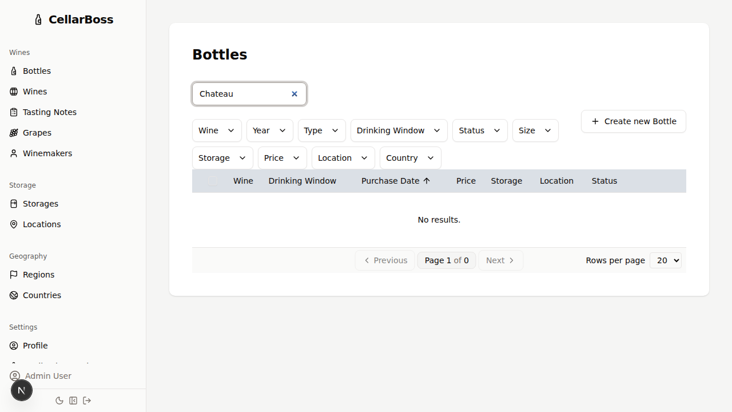This screenshot has height=412, width=732.
Task: Clear the Chateau search with the X
Action: click(295, 94)
